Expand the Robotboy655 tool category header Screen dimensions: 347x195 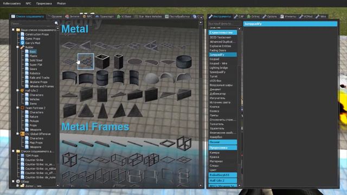pos(223,175)
